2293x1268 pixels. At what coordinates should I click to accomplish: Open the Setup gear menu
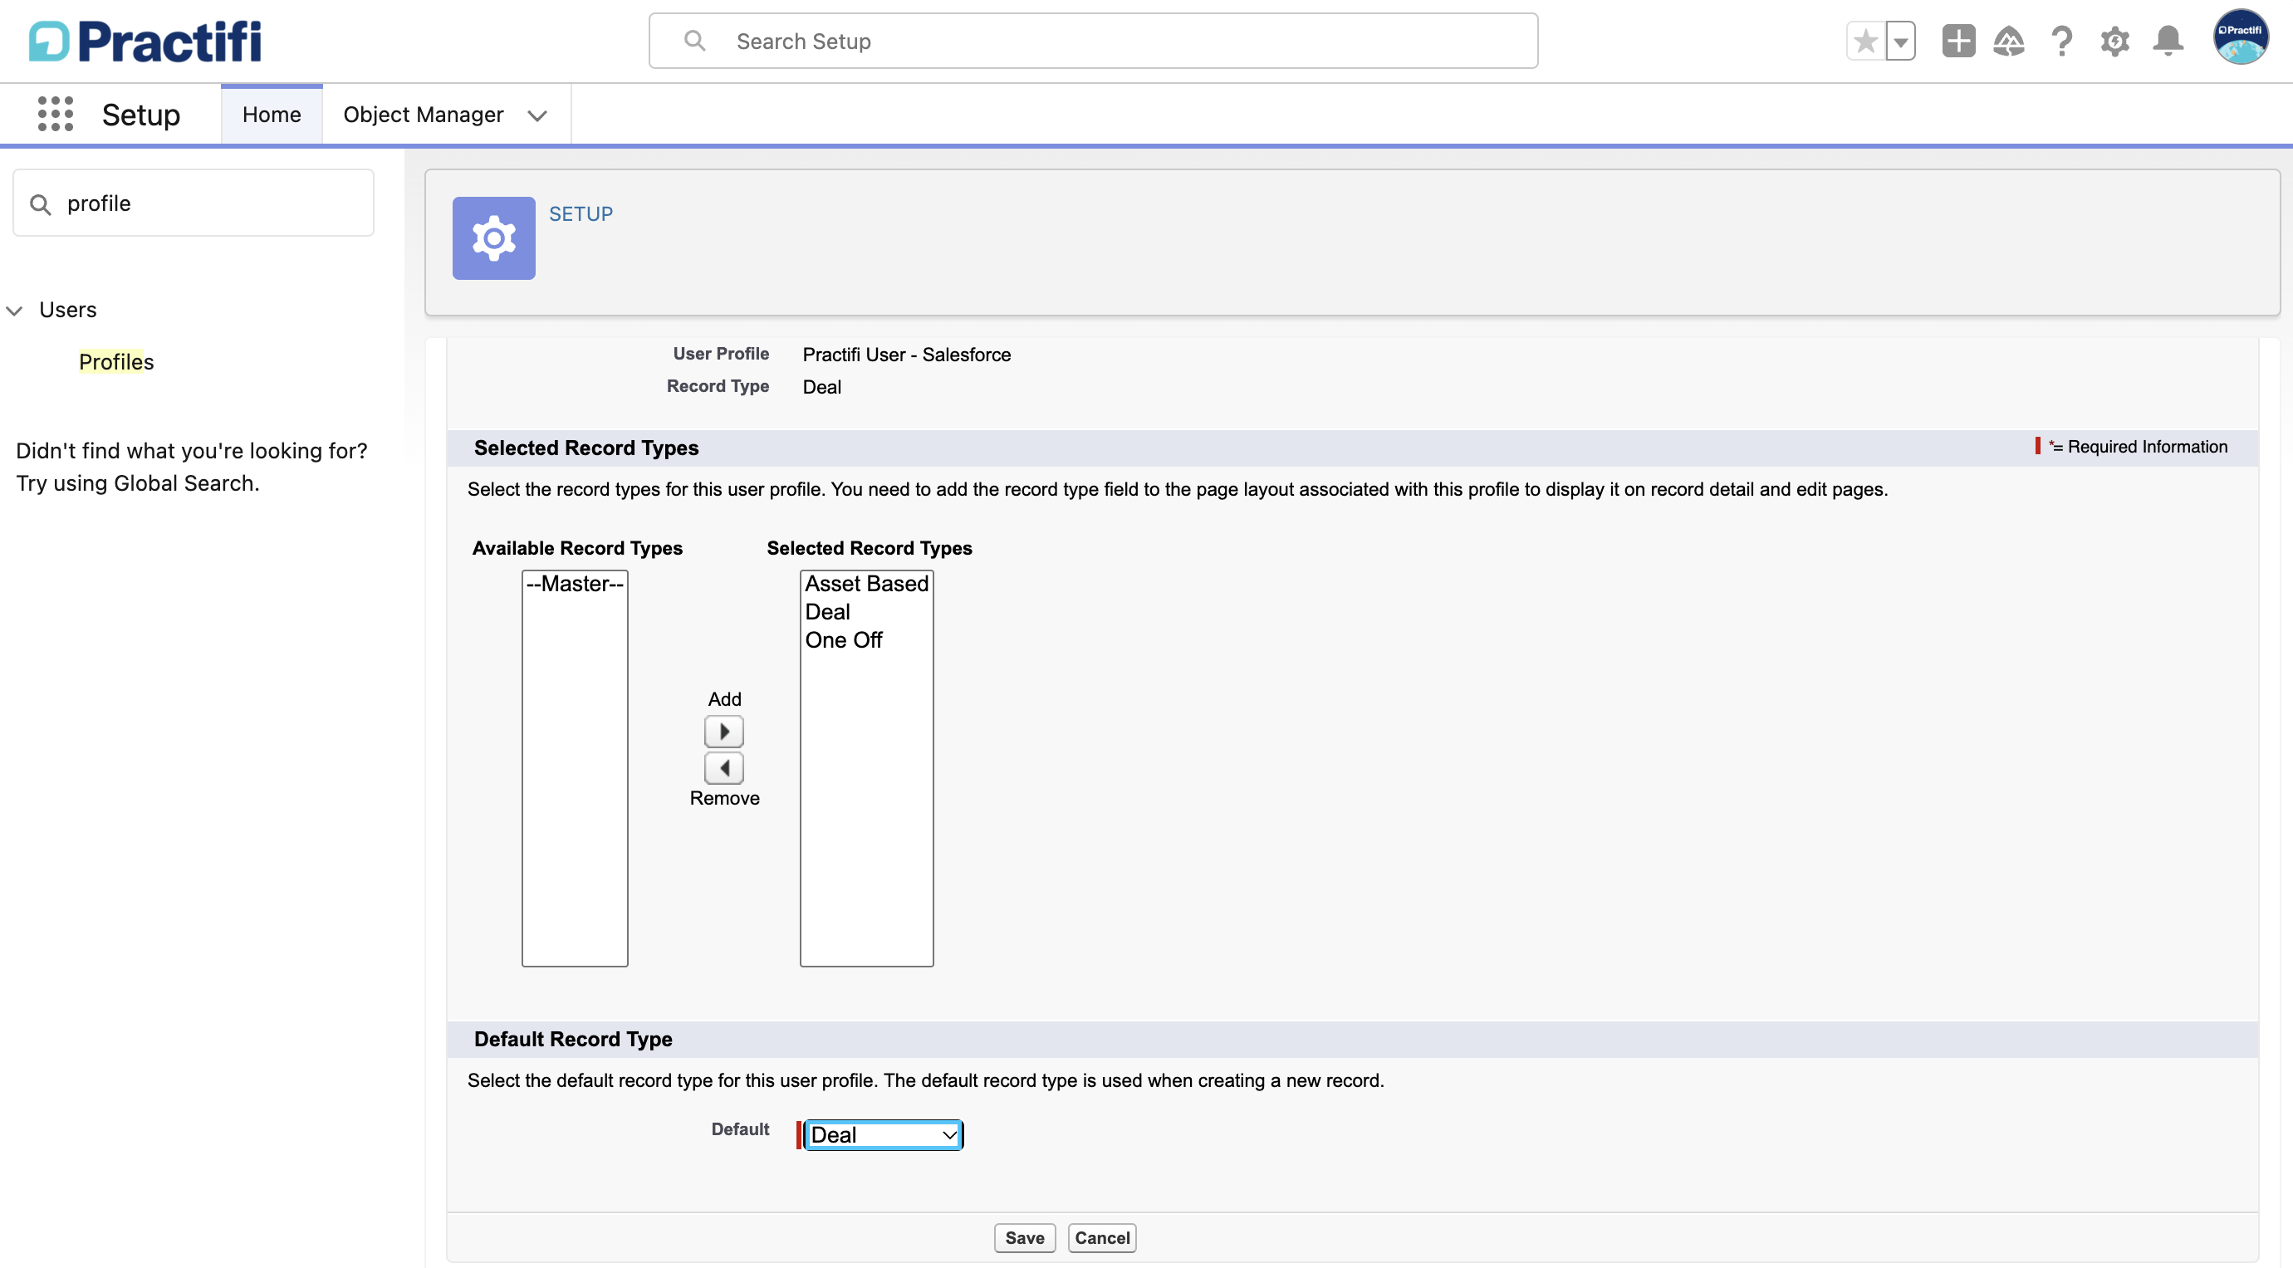click(x=2115, y=41)
